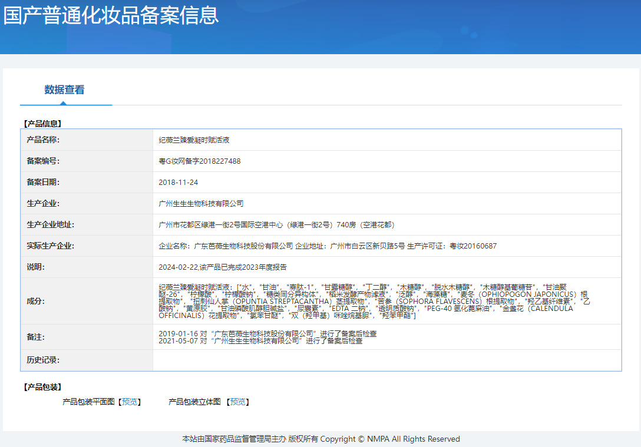Click the filing date 2018-11-24

coord(178,183)
